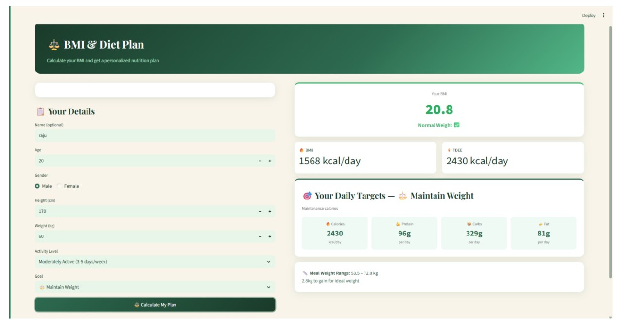This screenshot has height=326, width=625.
Task: Click the muscle icon in Protein card
Action: click(x=398, y=224)
